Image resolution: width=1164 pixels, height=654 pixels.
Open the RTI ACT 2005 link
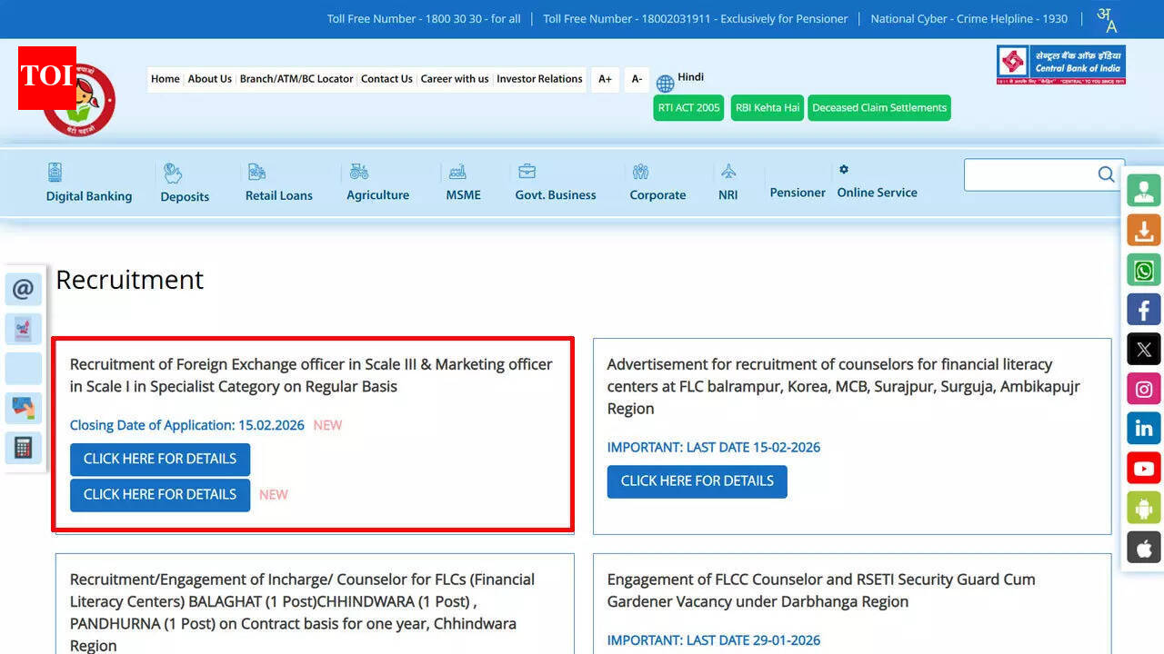[688, 107]
